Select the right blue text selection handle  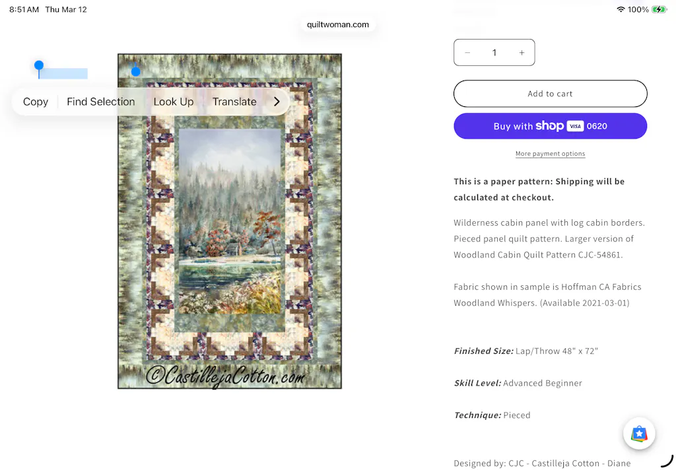(x=135, y=70)
